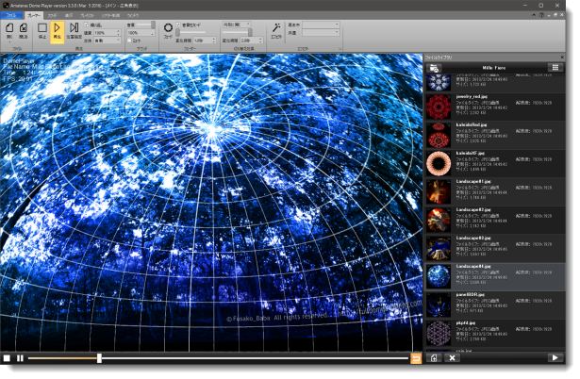Toggle the repeat (繰り返し) checkbox
The height and width of the screenshot is (379, 580).
point(86,25)
